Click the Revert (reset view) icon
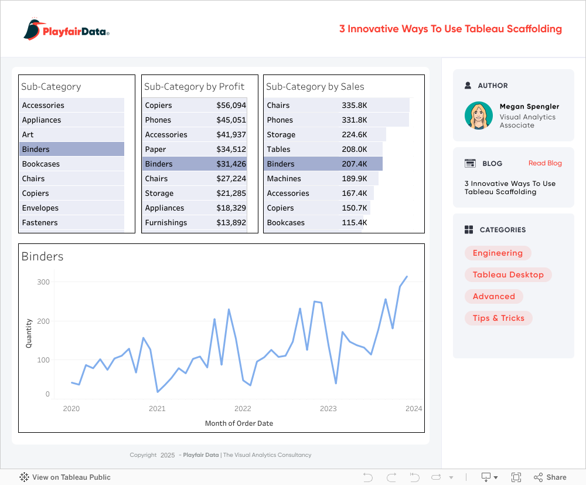586x485 pixels. 414,477
